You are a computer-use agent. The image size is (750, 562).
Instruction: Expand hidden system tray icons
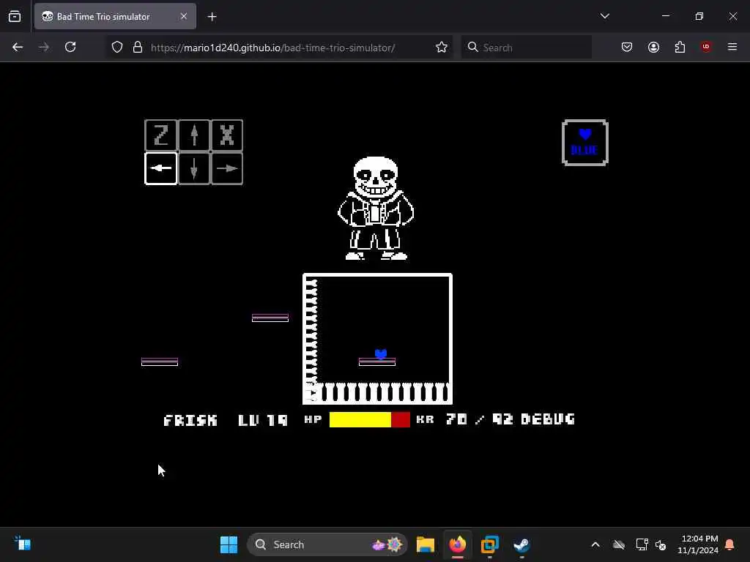pos(595,544)
